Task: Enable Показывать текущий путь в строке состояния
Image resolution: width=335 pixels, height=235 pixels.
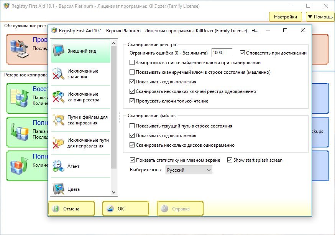Action: coord(132,126)
